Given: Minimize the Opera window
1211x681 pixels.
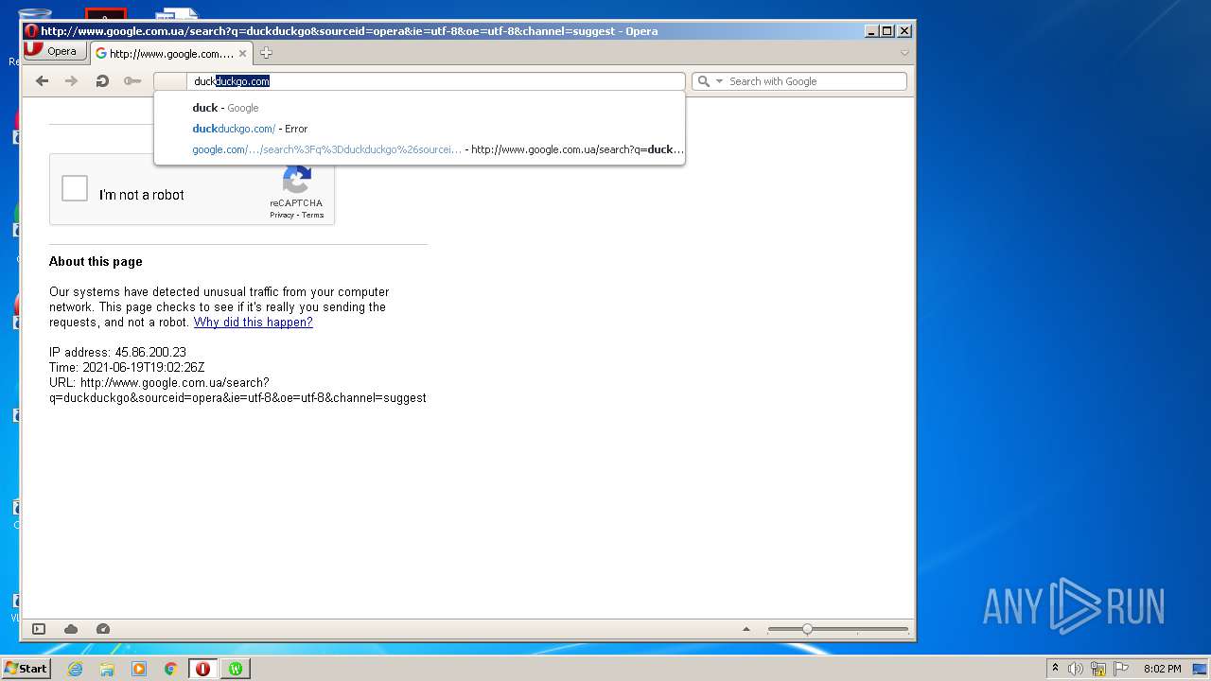Looking at the screenshot, I should [871, 31].
